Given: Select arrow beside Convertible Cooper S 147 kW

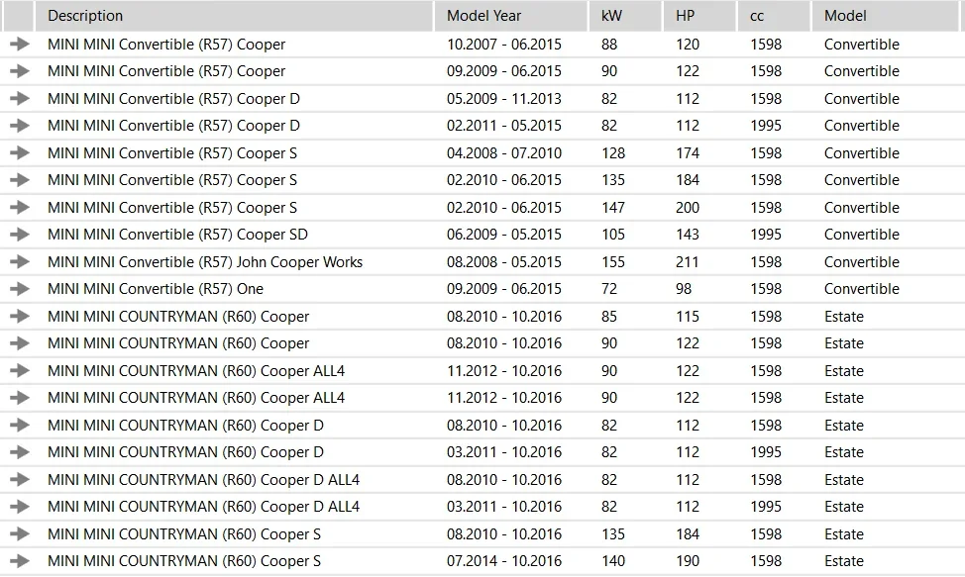Looking at the screenshot, I should click(20, 207).
